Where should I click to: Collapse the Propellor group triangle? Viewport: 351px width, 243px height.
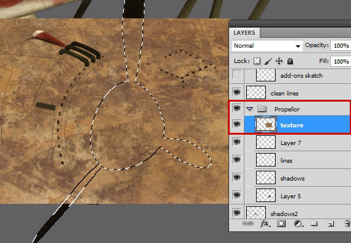click(249, 109)
